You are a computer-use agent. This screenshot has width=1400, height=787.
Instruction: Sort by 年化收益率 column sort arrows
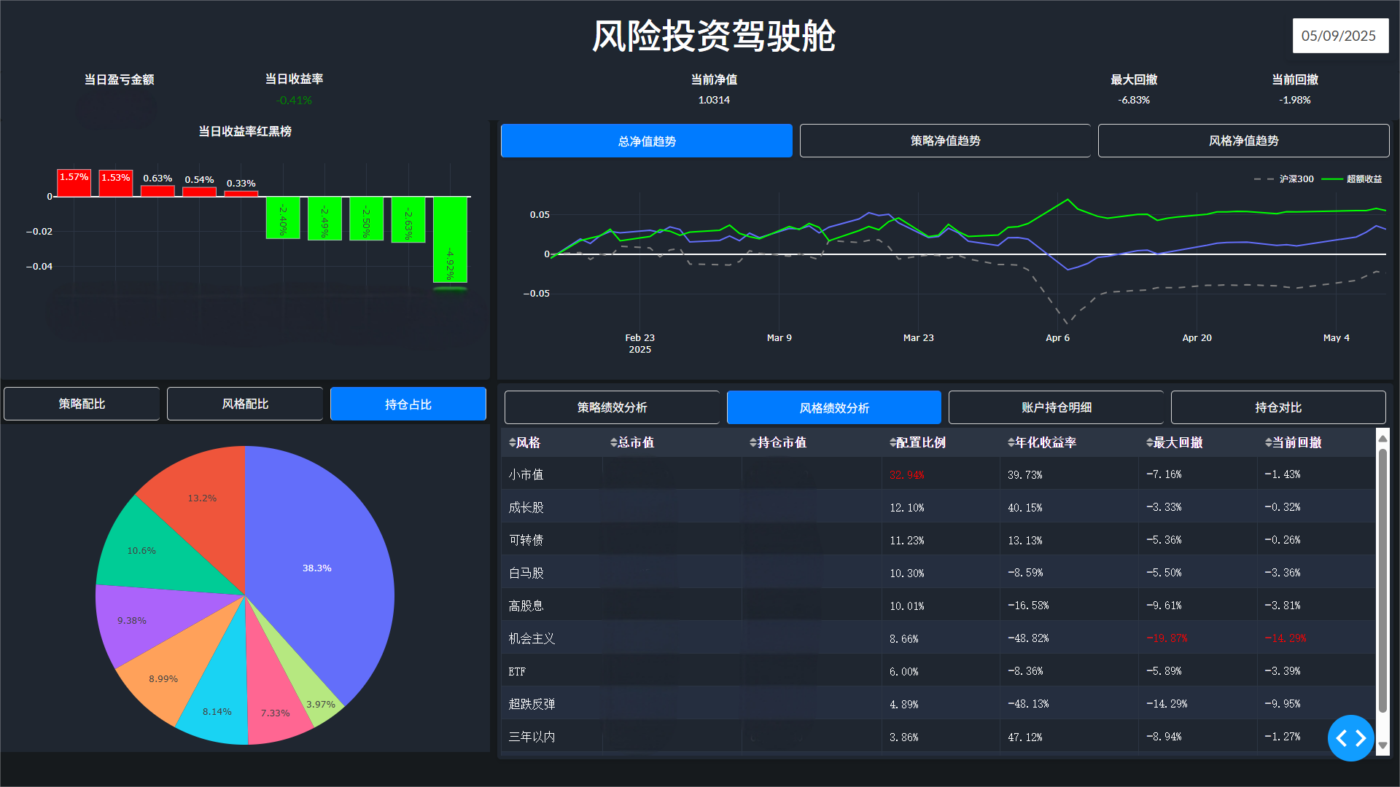coord(1011,443)
